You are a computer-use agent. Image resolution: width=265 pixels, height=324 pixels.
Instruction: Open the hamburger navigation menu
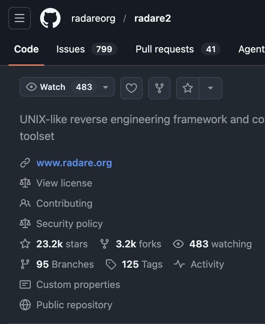[x=20, y=18]
